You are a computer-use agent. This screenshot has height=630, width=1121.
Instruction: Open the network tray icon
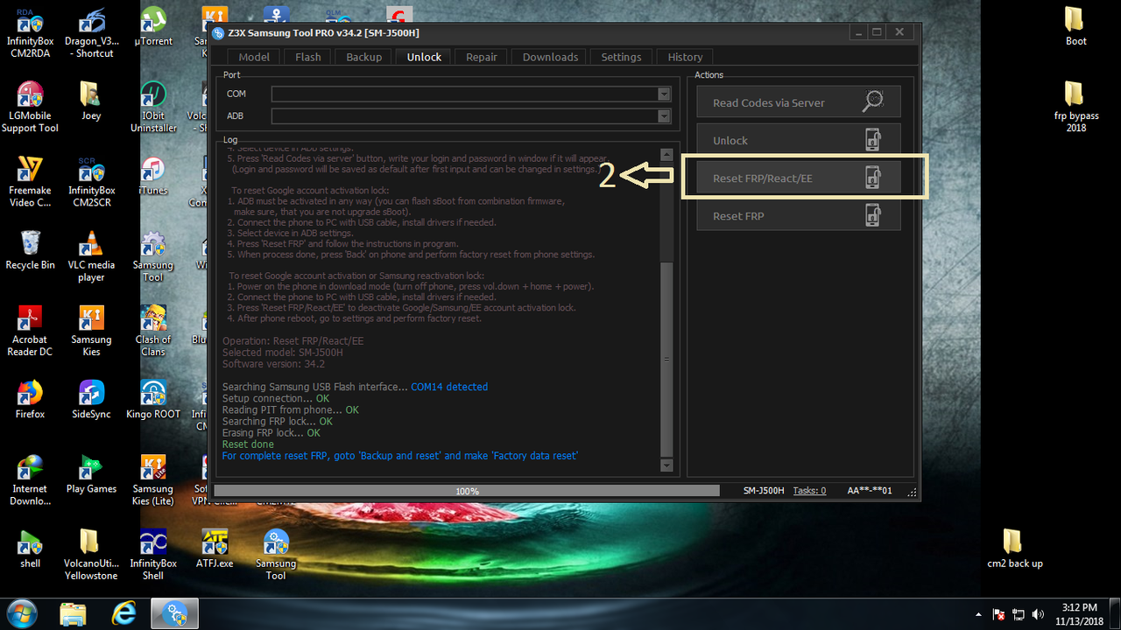tap(1019, 614)
